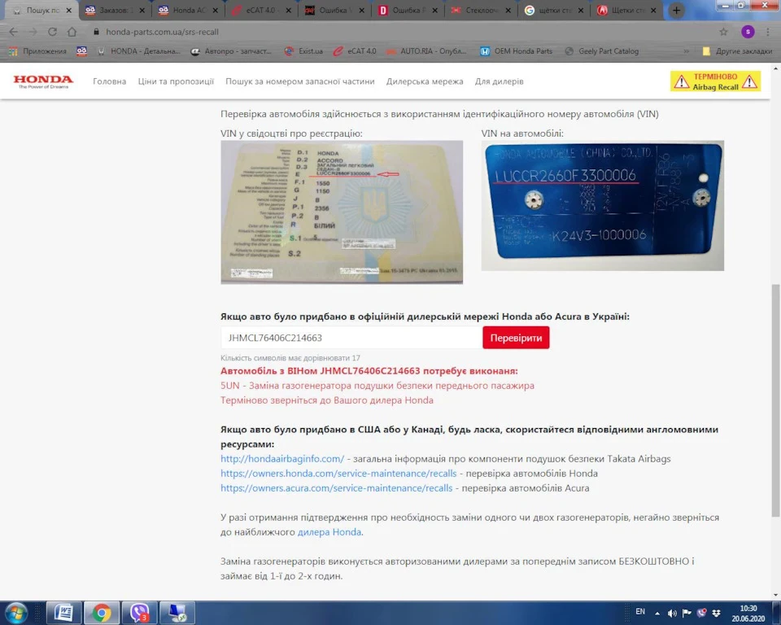Open the eCAT 4.0 bookmark

356,50
